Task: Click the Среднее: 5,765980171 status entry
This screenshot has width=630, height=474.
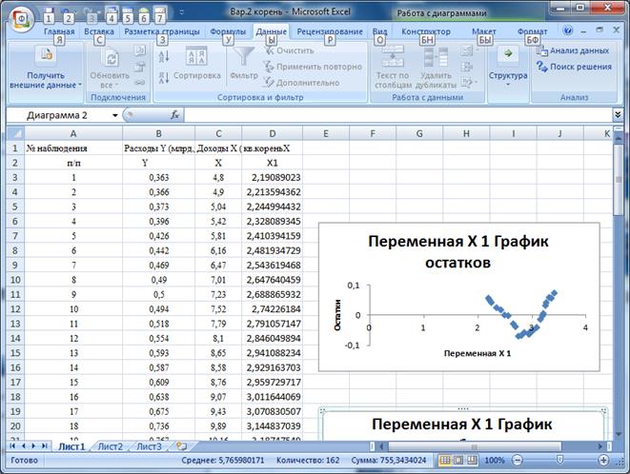Action: pos(223,460)
